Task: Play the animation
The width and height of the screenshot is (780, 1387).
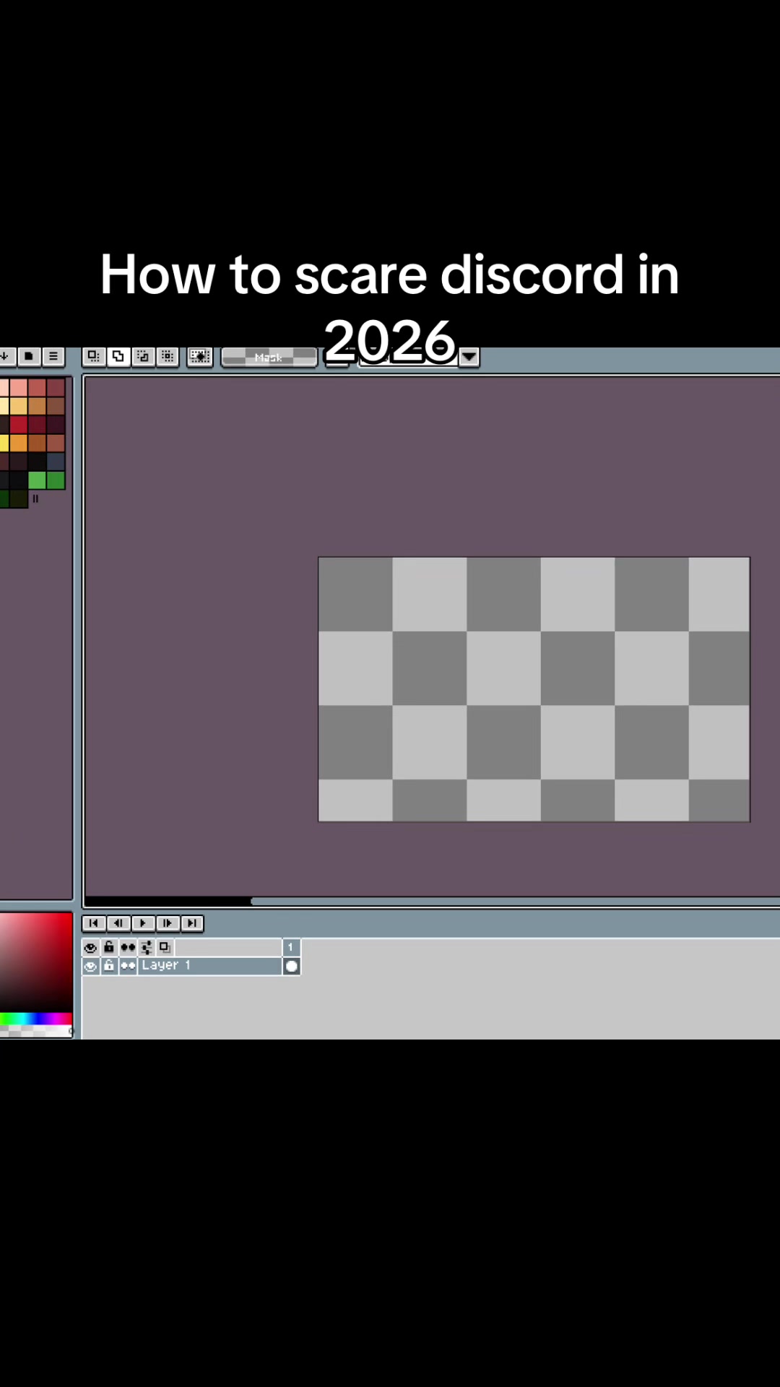Action: (143, 923)
